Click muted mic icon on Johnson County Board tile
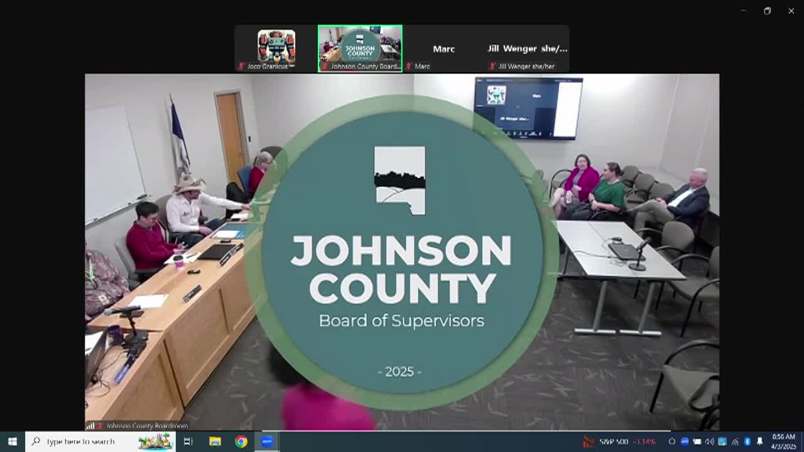 (325, 66)
